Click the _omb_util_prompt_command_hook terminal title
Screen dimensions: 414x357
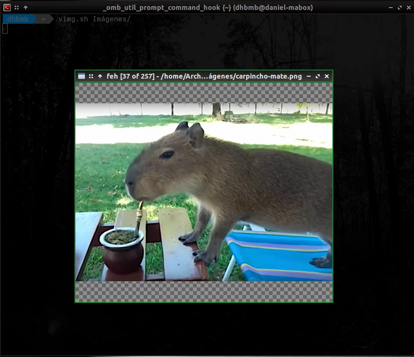click(208, 8)
